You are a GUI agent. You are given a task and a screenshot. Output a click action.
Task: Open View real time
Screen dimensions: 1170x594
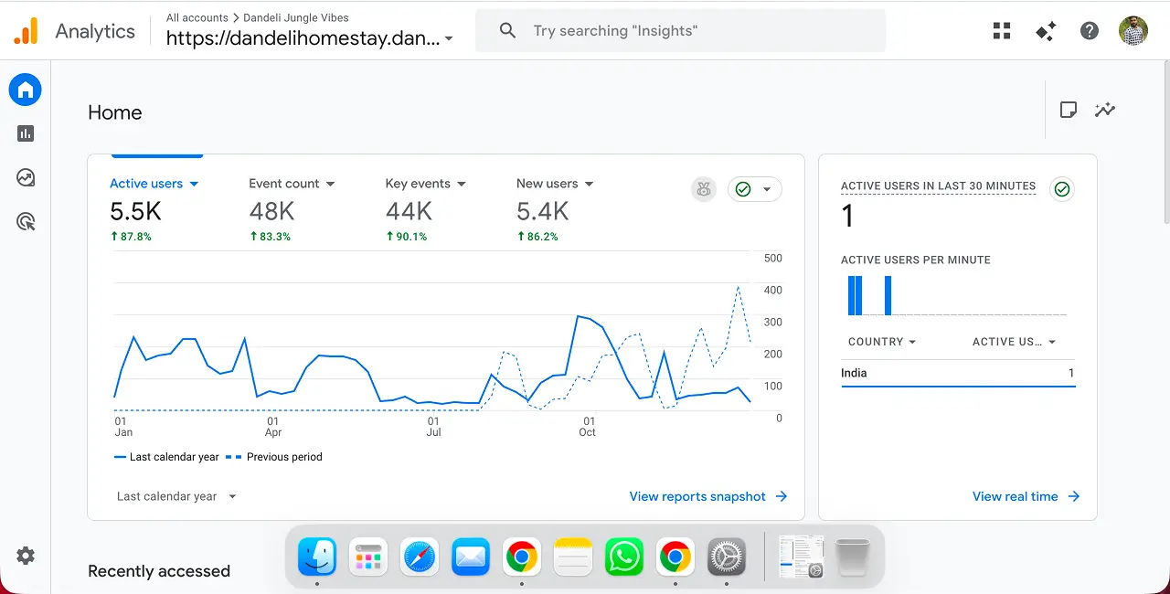1026,496
